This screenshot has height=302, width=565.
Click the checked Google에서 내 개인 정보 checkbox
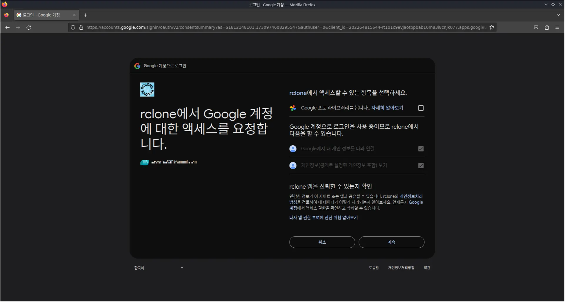point(421,149)
